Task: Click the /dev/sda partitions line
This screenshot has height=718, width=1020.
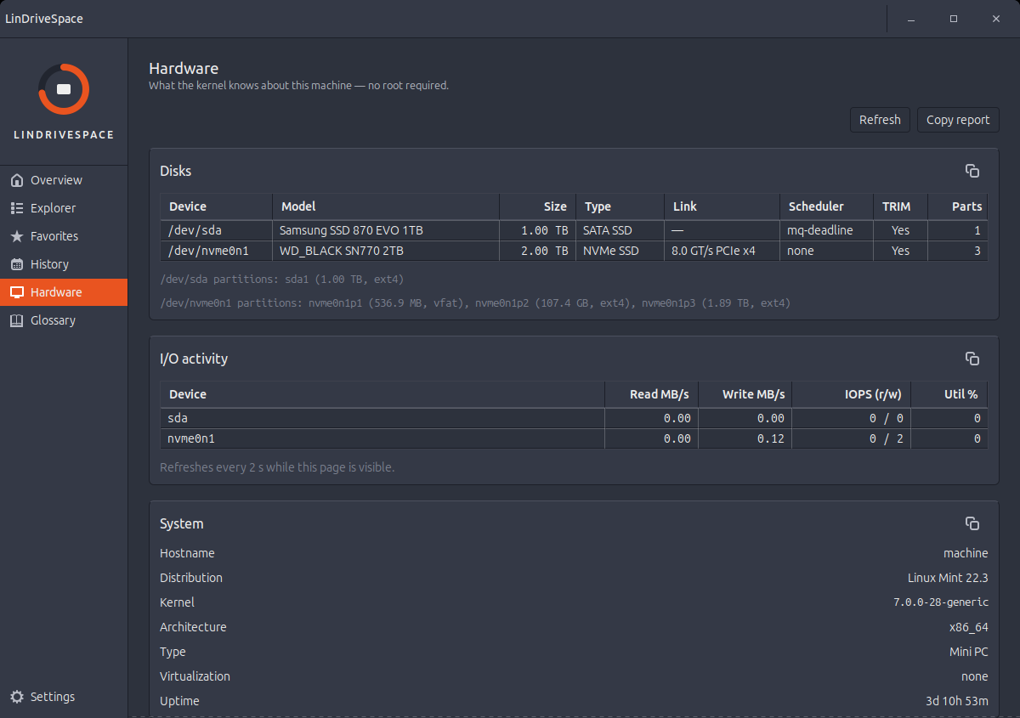Action: 281,279
